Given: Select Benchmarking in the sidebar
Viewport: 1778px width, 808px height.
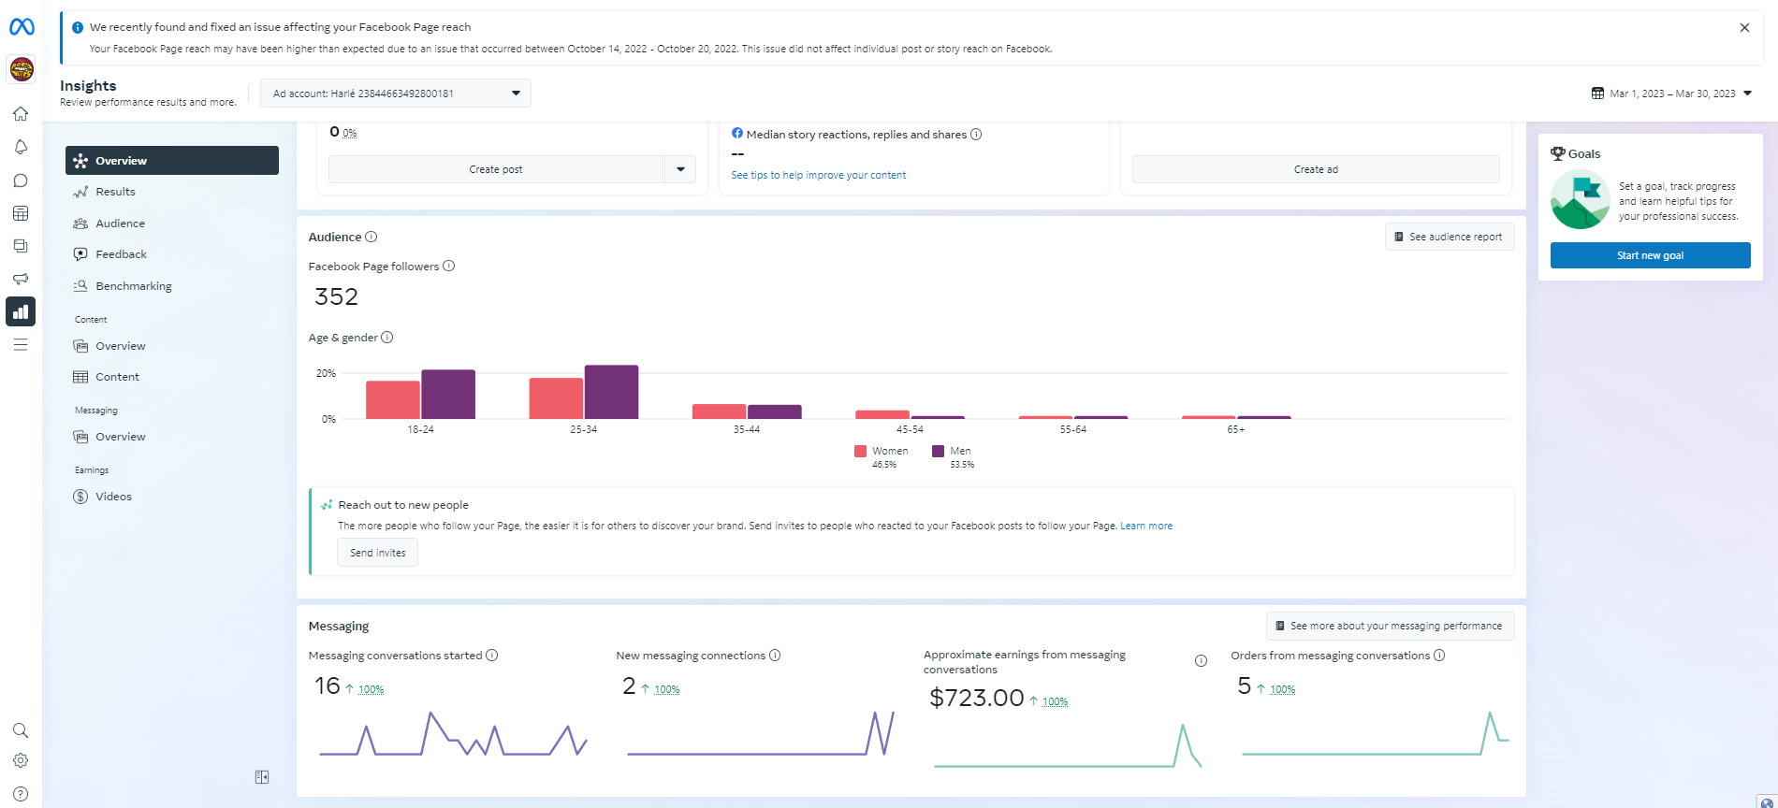Looking at the screenshot, I should pos(133,286).
